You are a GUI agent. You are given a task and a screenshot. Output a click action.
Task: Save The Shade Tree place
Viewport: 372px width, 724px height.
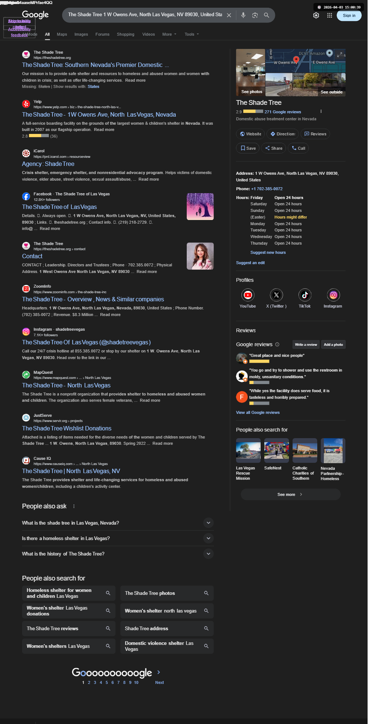tap(248, 148)
